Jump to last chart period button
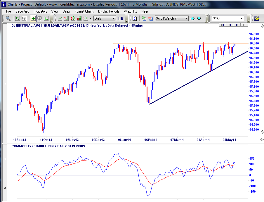The image size is (264, 202). click(244, 25)
